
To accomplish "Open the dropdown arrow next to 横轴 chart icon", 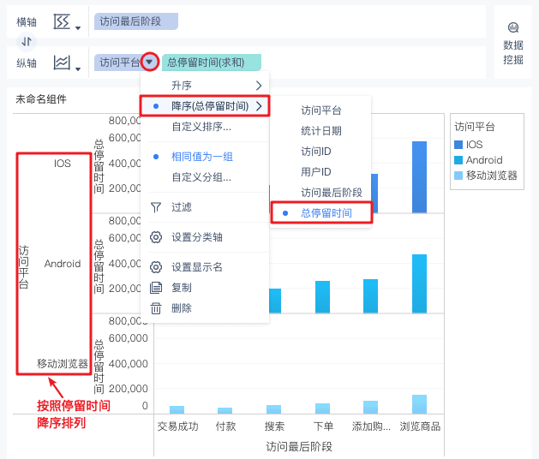I will tap(78, 28).
